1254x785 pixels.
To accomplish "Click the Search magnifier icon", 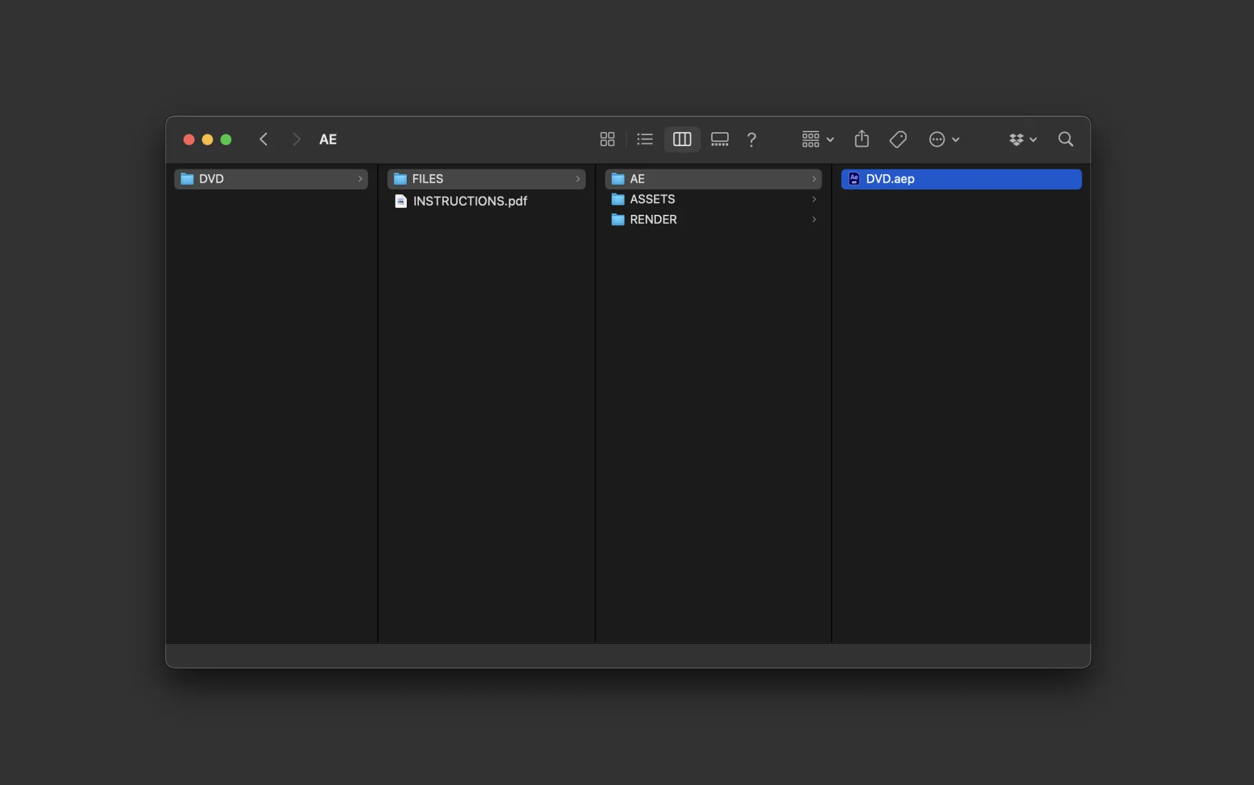I will [x=1065, y=139].
